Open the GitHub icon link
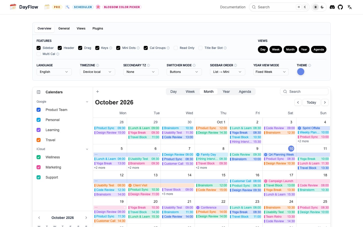 340,7
